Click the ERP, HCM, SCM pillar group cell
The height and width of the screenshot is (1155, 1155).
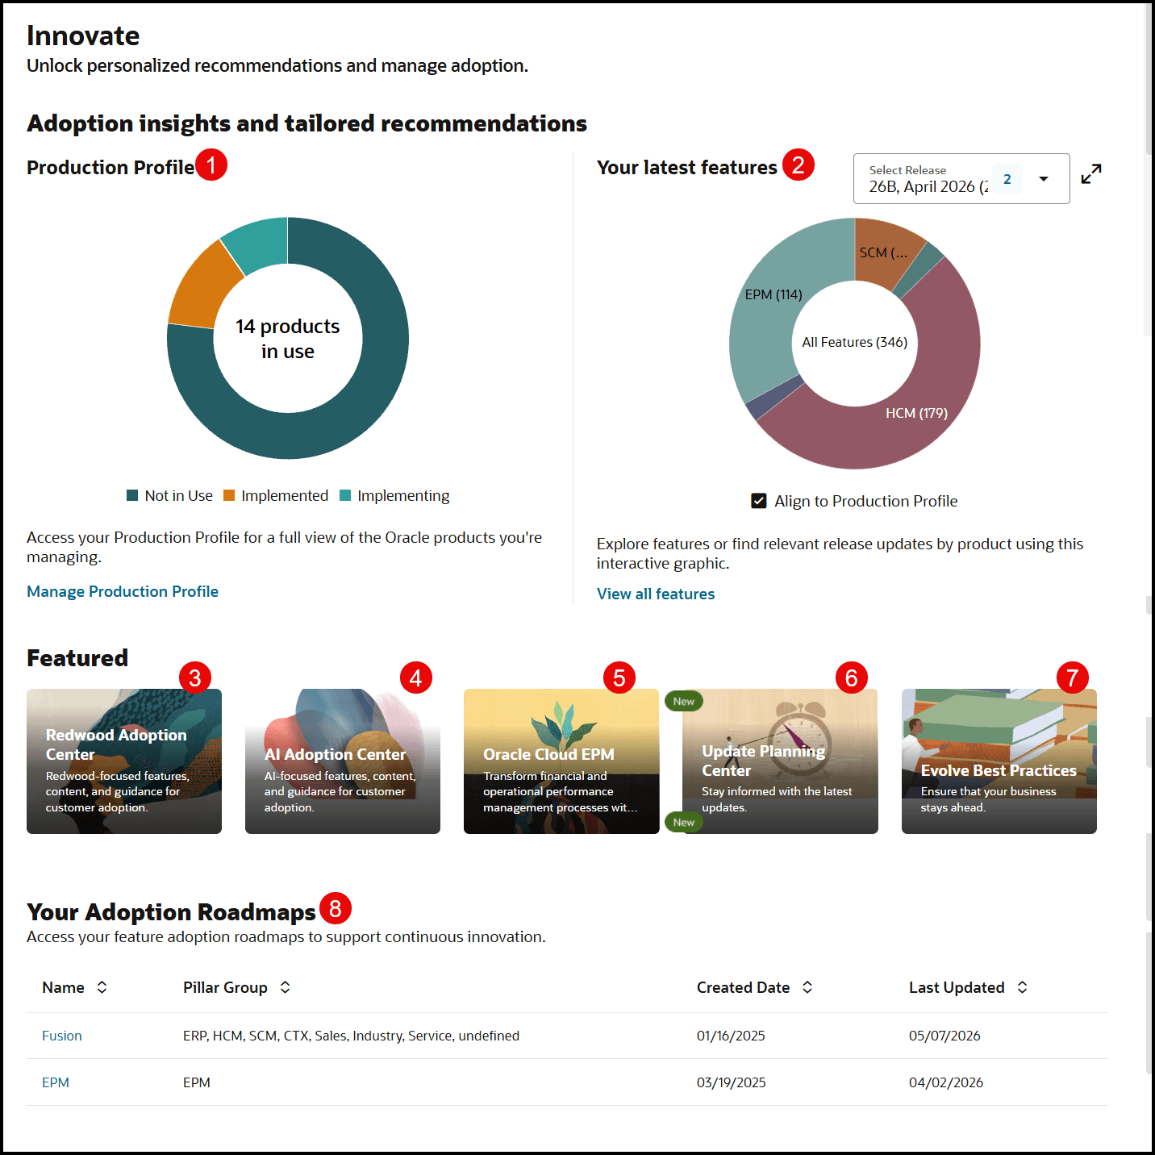coord(351,1036)
